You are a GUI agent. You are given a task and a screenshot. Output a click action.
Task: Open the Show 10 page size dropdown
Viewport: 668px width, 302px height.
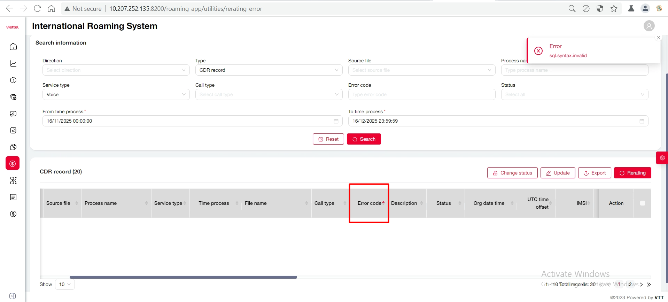[x=65, y=284]
